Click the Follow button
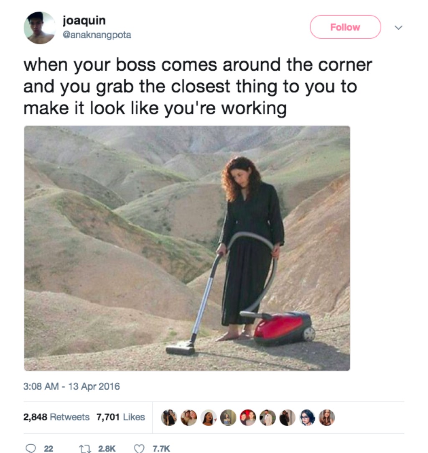The height and width of the screenshot is (453, 428). 345,27
